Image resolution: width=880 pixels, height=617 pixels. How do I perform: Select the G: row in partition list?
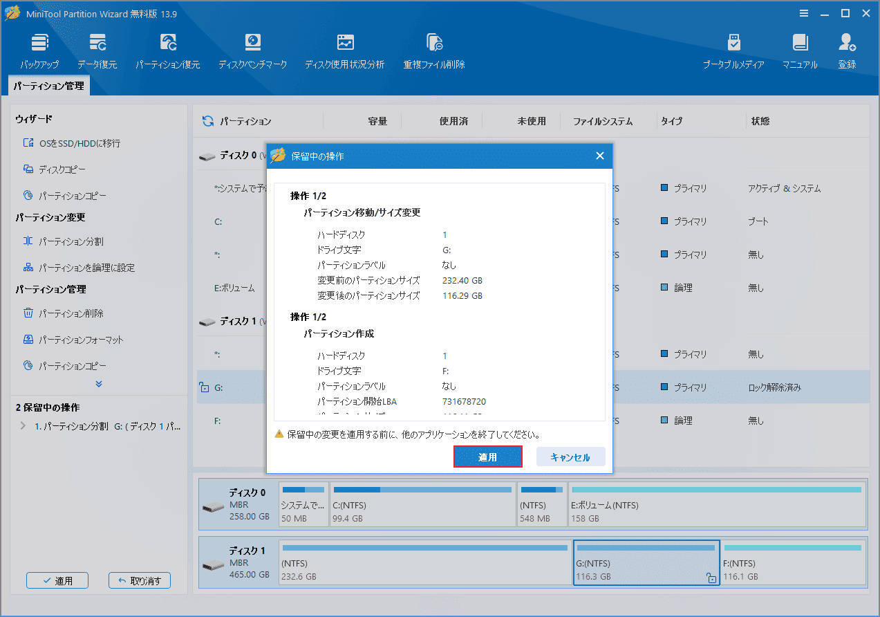(532, 387)
